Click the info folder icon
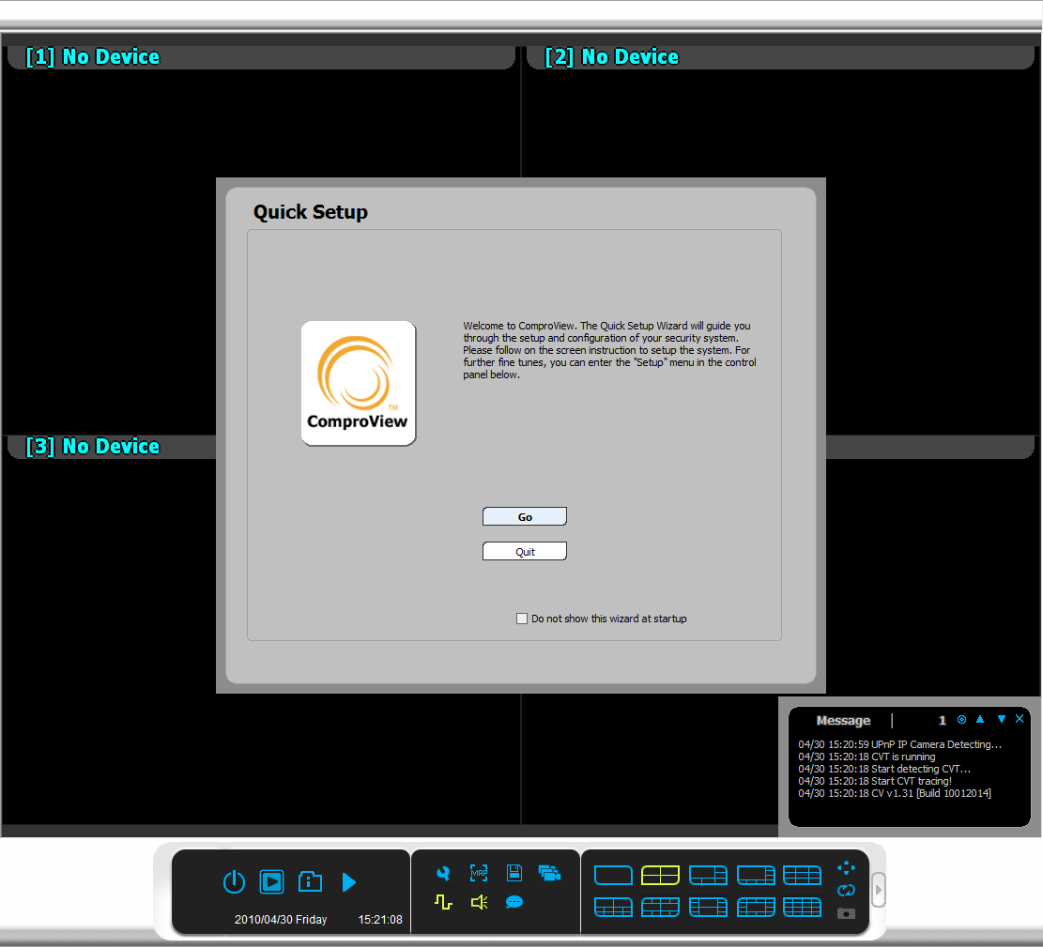1043x948 pixels. click(310, 882)
